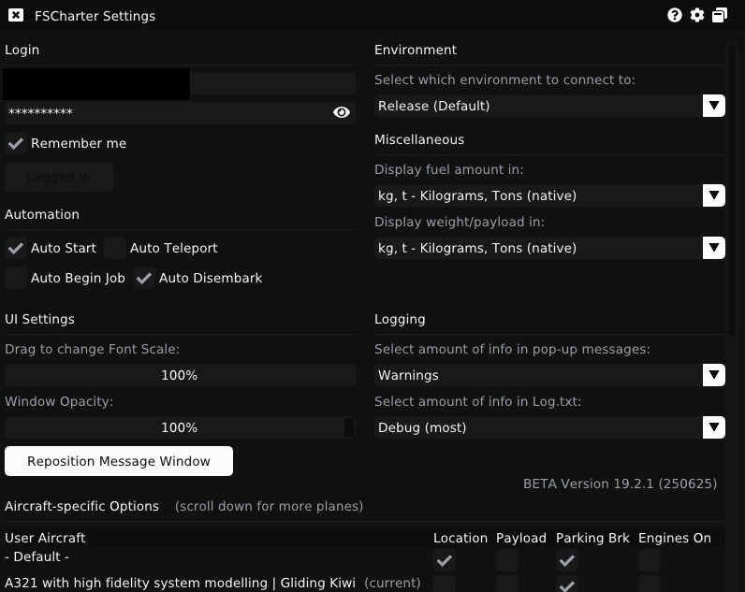Expand the fuel amount units dropdown
This screenshot has height=592, width=745.
[x=549, y=195]
